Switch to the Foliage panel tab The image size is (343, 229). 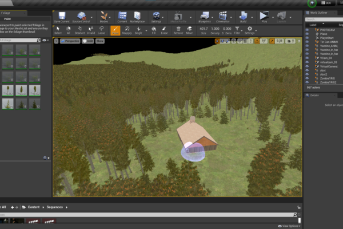pyautogui.click(x=13, y=13)
